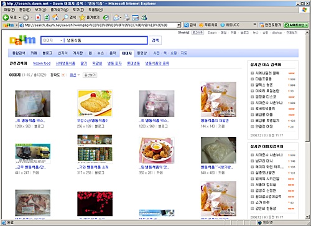Stop page loading with the red X

[38, 17]
